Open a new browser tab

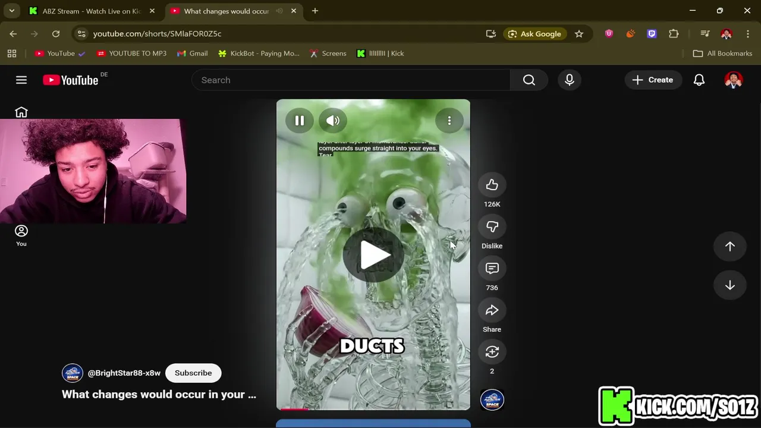click(x=315, y=11)
